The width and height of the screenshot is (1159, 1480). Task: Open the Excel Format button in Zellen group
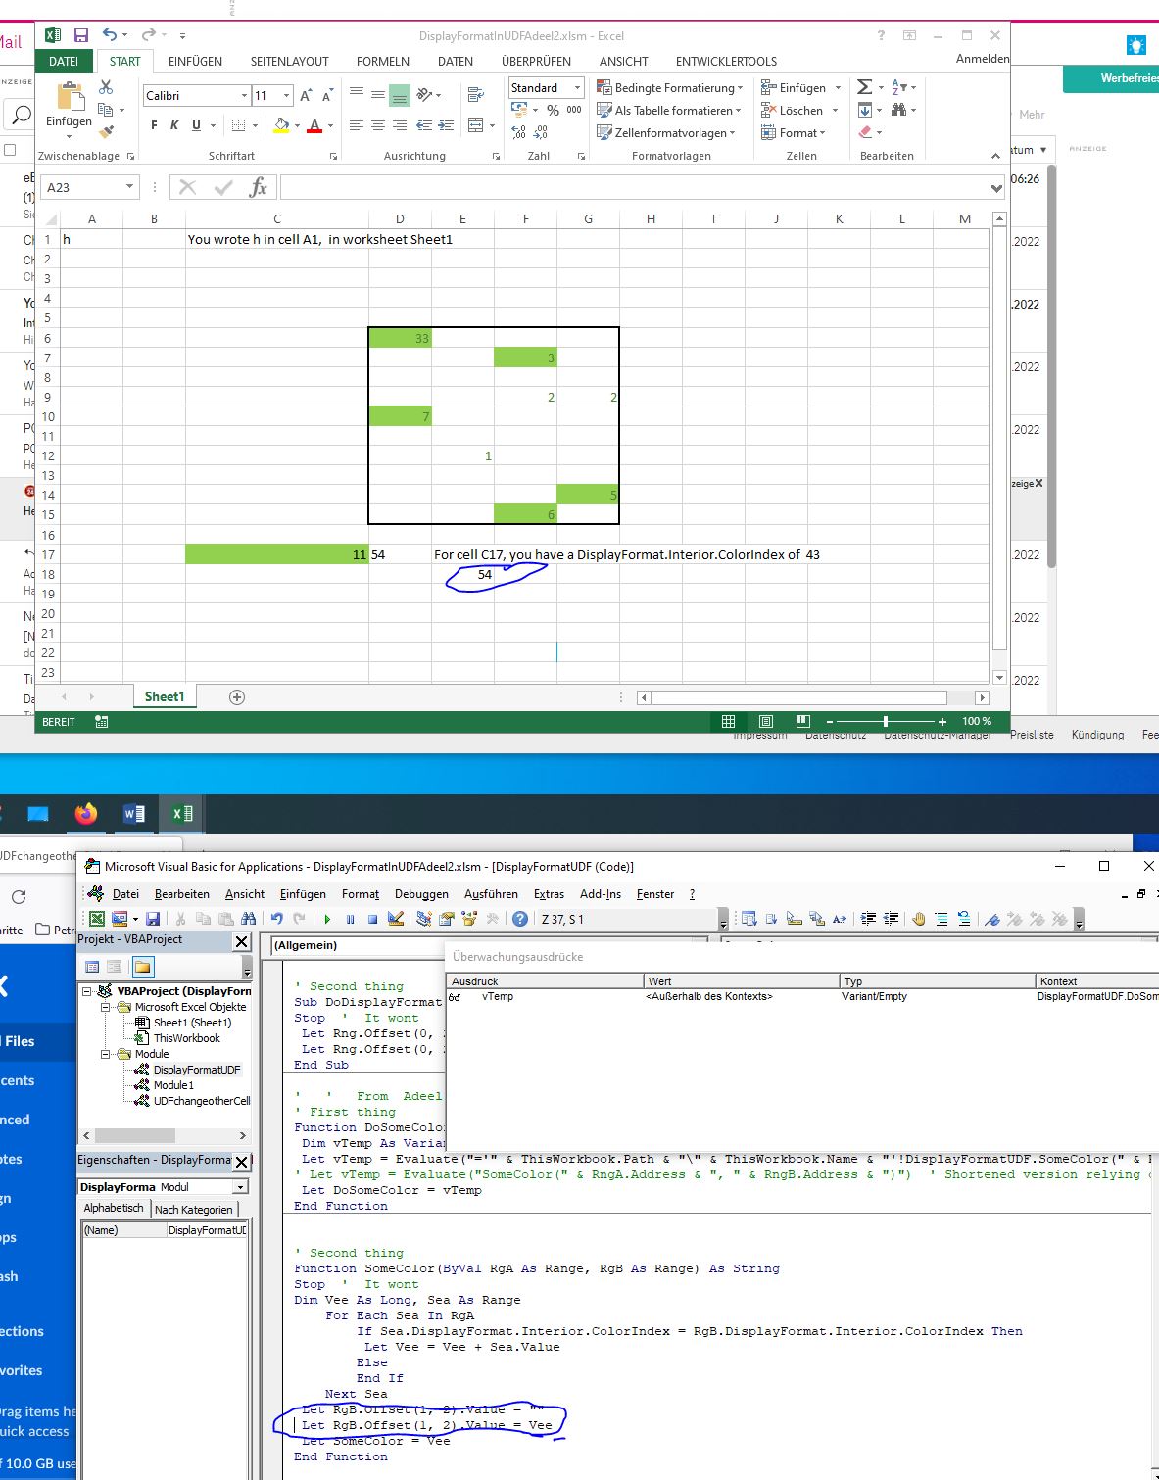click(794, 133)
